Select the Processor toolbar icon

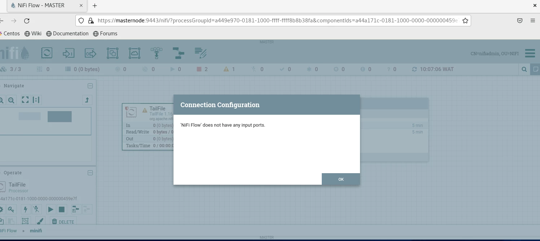(47, 53)
